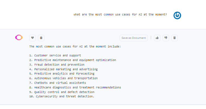Click the blue user avatar icon
Viewport: 206px width, 109px height.
pos(177,15)
